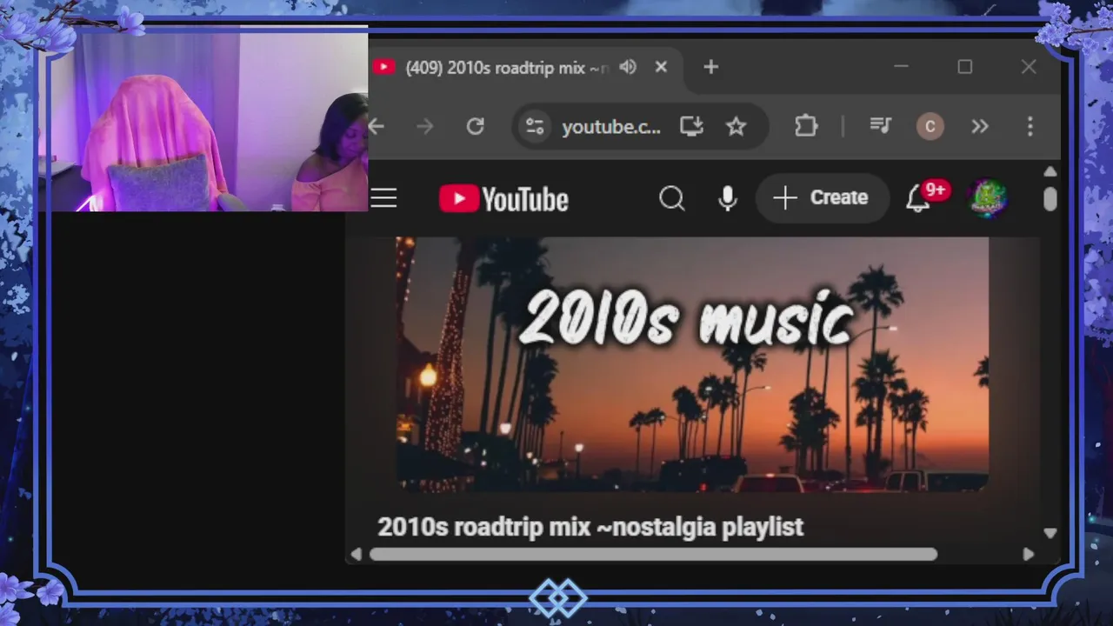Open YouTube hamburger guide menu
Screen dimensions: 1113x626
coord(383,198)
